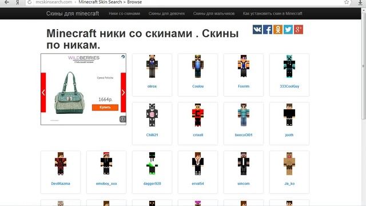The image size is (366, 206).
Task: Click the 1664р. price in the ad
Action: click(x=105, y=100)
